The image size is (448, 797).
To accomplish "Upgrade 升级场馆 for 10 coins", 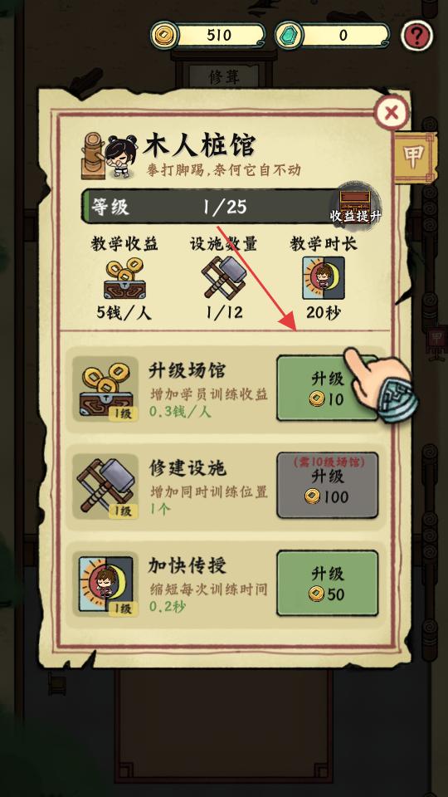I will 327,389.
